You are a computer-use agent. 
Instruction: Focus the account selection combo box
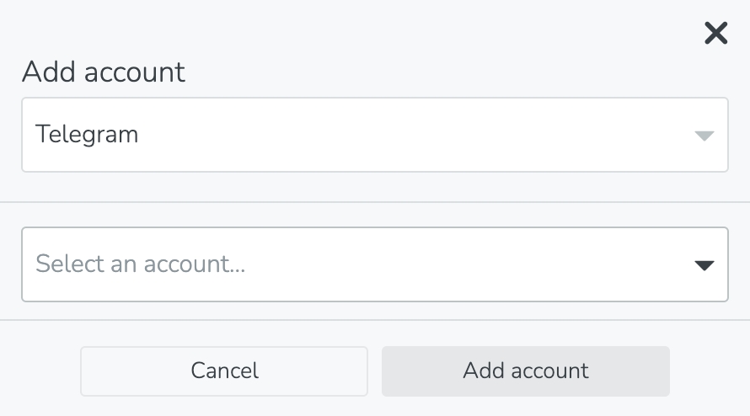[374, 264]
